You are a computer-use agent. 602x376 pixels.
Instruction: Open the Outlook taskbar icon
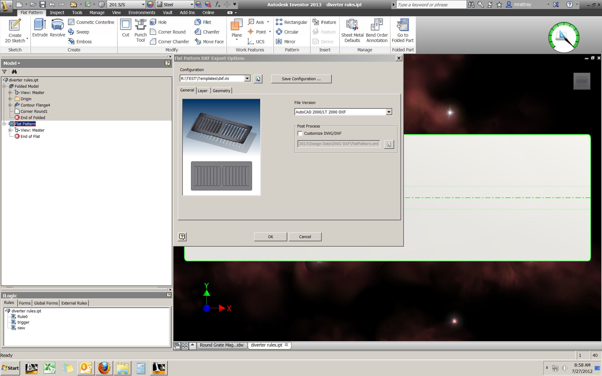pos(86,368)
